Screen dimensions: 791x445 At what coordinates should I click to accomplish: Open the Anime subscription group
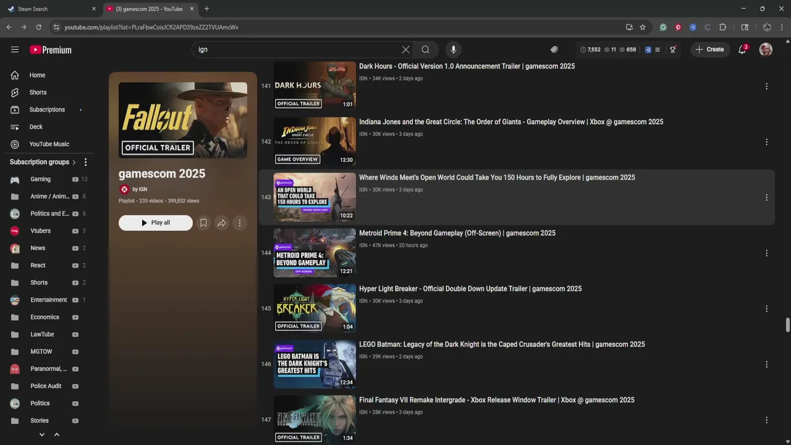tap(48, 197)
